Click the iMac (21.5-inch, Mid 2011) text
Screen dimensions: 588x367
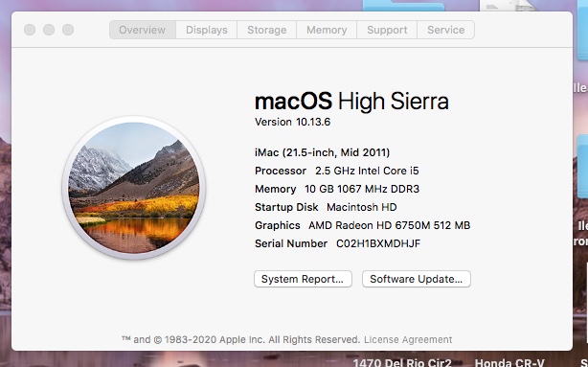[322, 152]
